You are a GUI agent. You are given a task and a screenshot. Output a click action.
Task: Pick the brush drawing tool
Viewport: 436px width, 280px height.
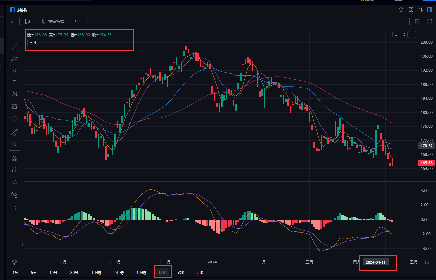15,71
